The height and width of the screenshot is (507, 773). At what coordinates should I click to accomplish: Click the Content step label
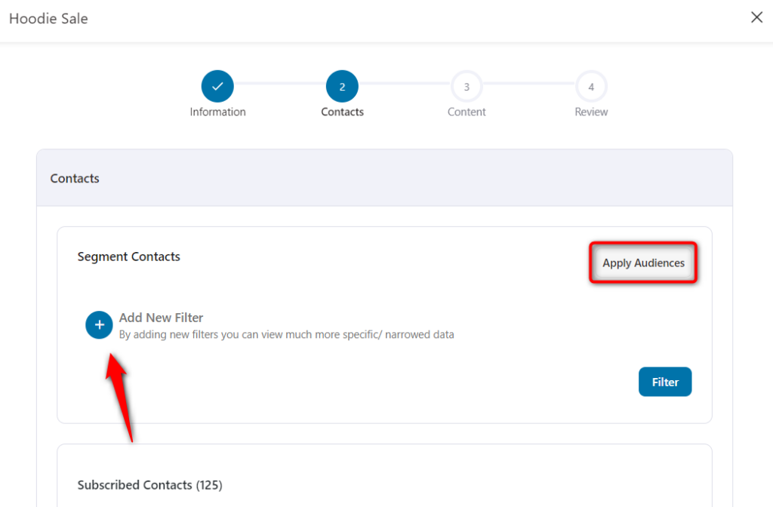tap(467, 112)
